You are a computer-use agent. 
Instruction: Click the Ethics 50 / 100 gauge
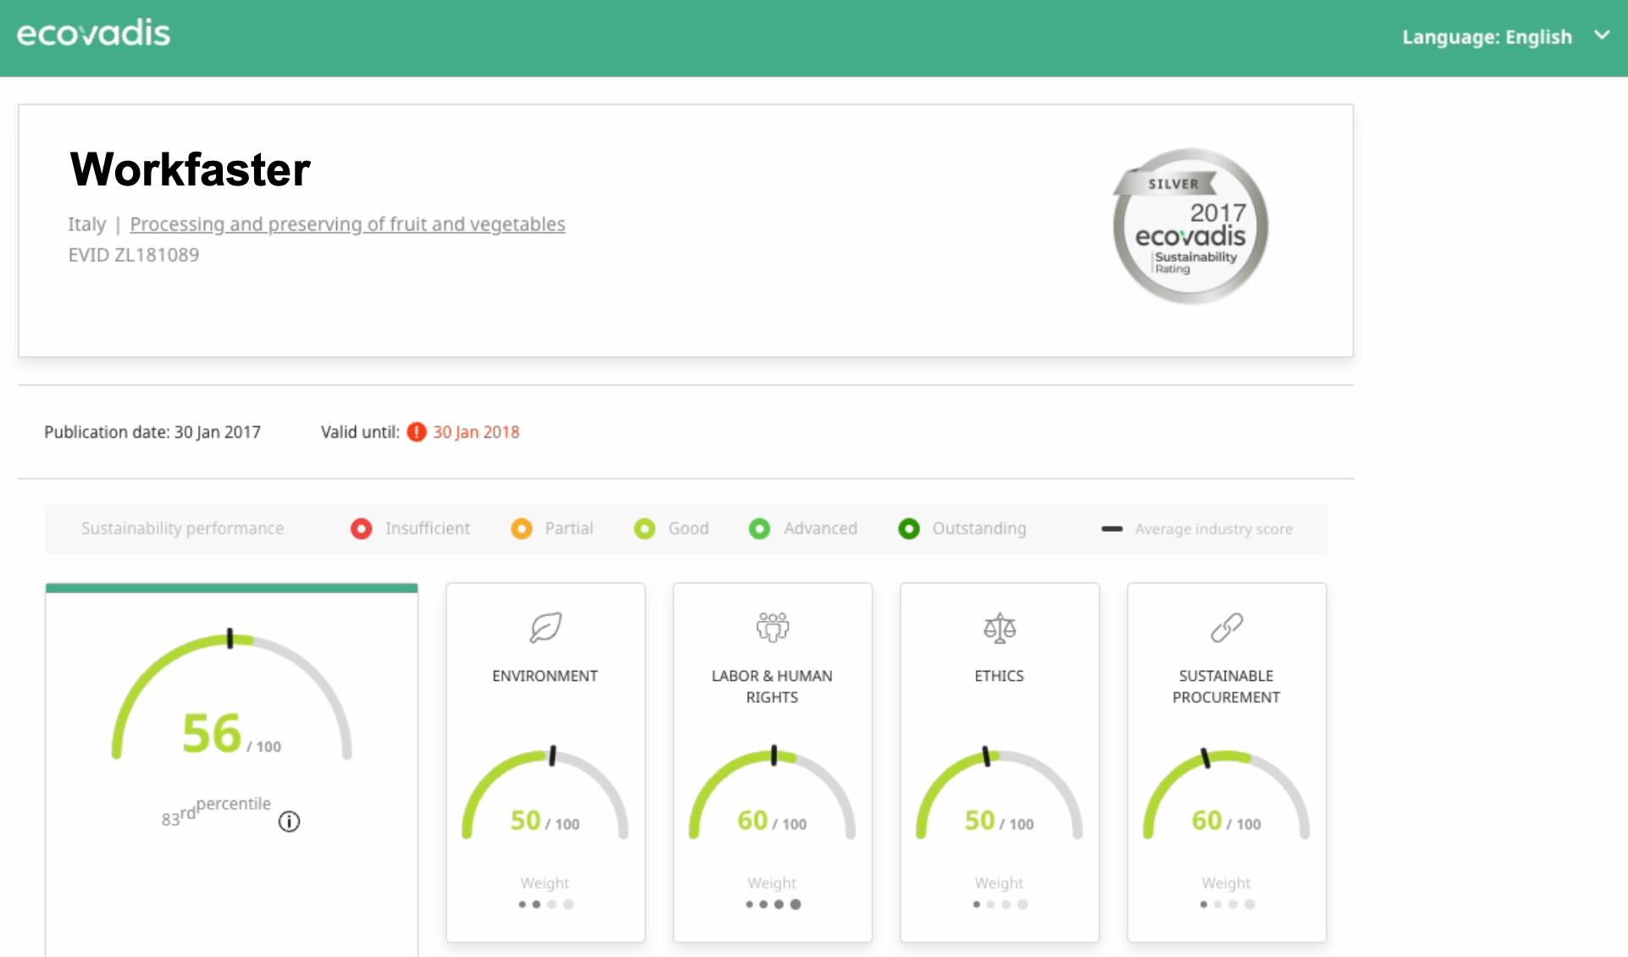pos(1000,793)
